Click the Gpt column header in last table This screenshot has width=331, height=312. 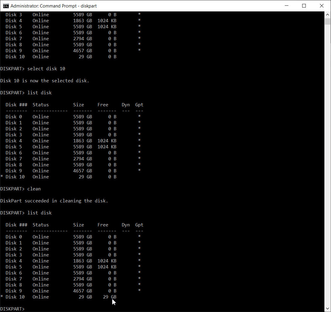point(139,225)
